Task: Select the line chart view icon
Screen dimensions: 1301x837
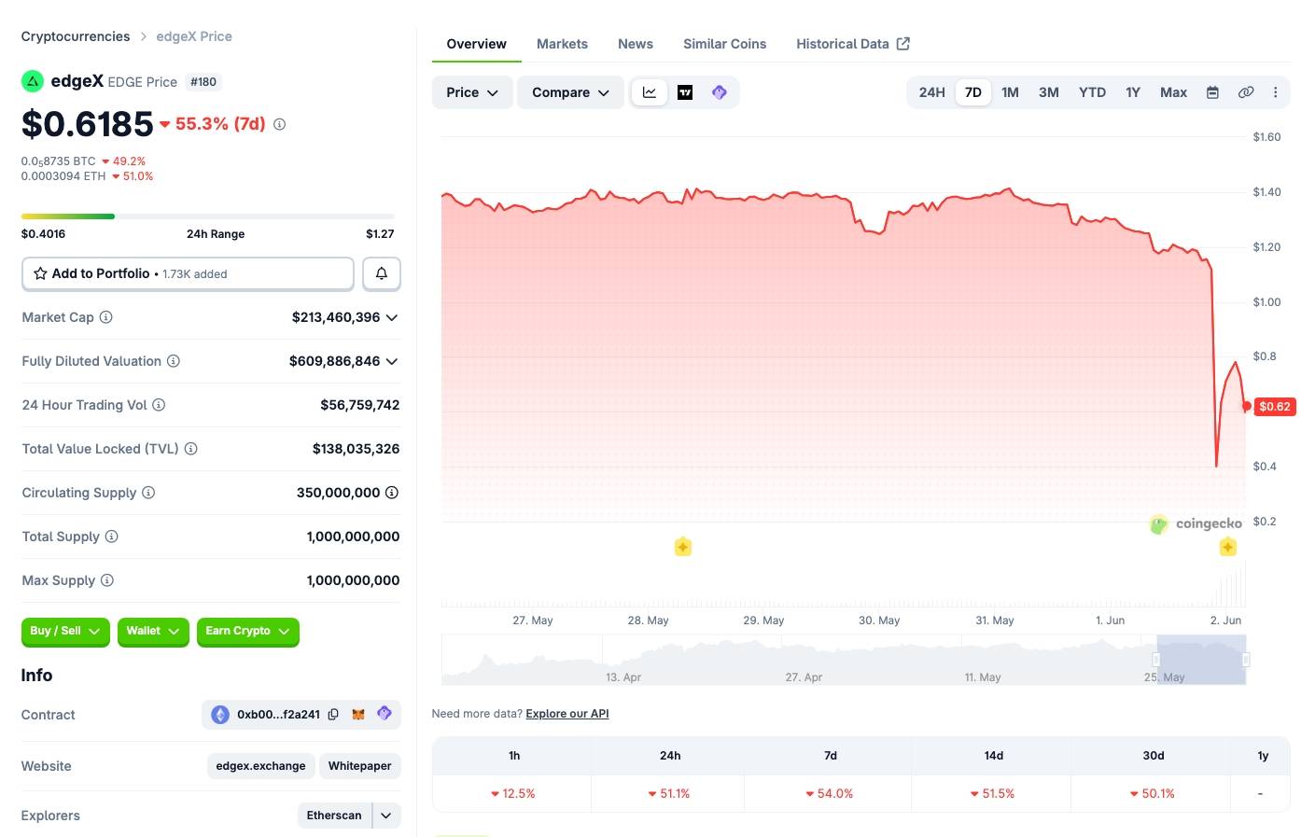Action: point(650,92)
